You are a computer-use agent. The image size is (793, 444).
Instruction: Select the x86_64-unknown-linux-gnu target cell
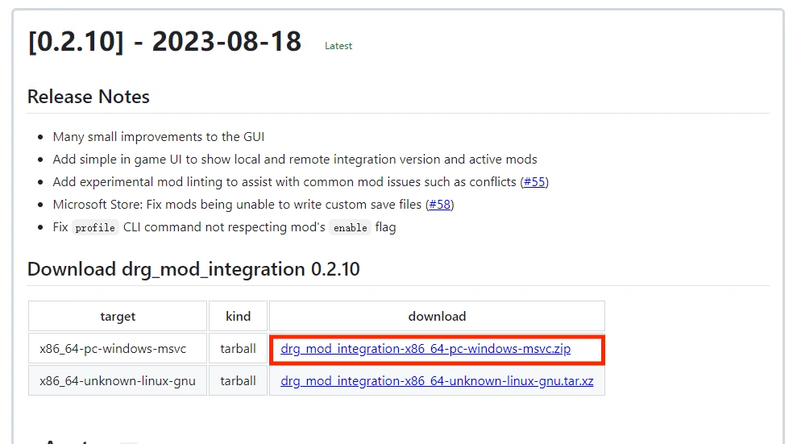[x=118, y=380]
